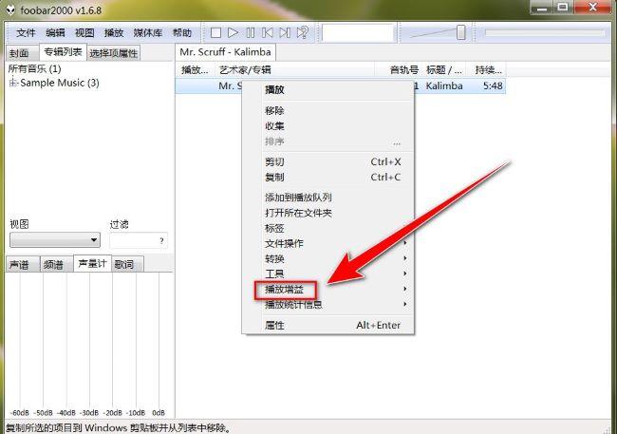Open the 视图 dropdown in left panel
The height and width of the screenshot is (434, 617).
coord(54,240)
